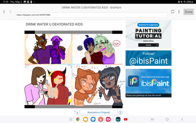Tap the Home navigation button
The width and height of the screenshot is (196, 123).
pyautogui.click(x=167, y=119)
